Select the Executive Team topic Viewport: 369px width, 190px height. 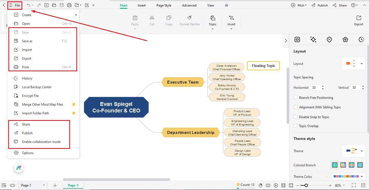point(183,82)
